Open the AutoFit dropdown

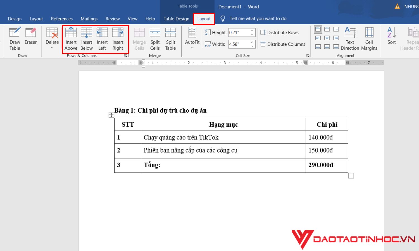coord(192,38)
